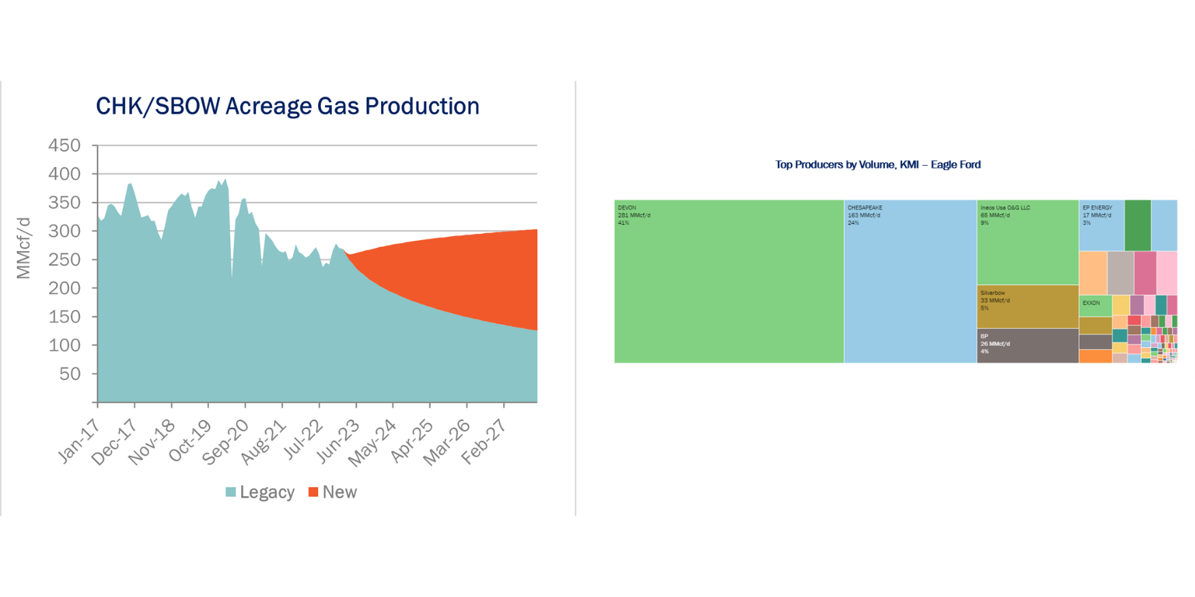Select the Silverbow 33 MMcf/d treemap cell

[1028, 306]
